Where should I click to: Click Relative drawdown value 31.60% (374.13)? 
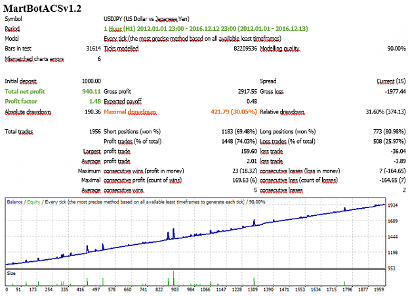coord(386,112)
